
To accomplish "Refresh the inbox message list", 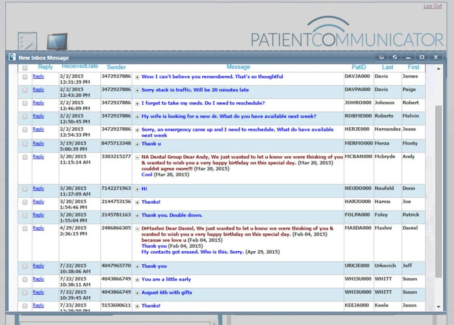I will (395, 57).
